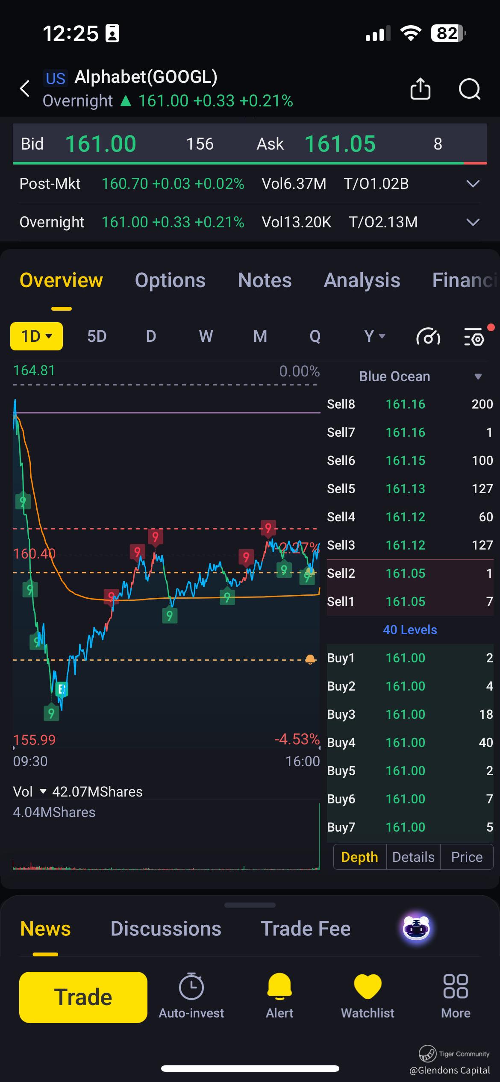Viewport: 500px width, 1082px height.
Task: Open the Trade Fee tab
Action: coord(306,929)
